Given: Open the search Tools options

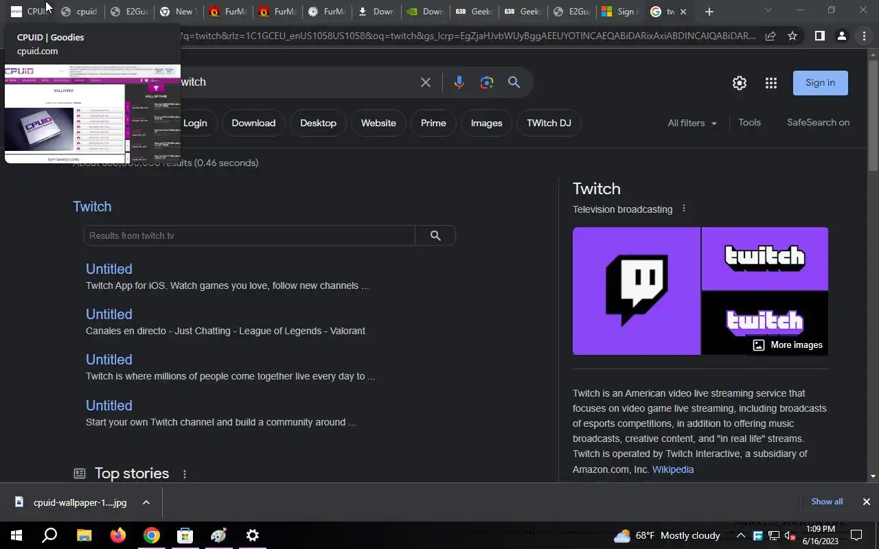Looking at the screenshot, I should [749, 122].
